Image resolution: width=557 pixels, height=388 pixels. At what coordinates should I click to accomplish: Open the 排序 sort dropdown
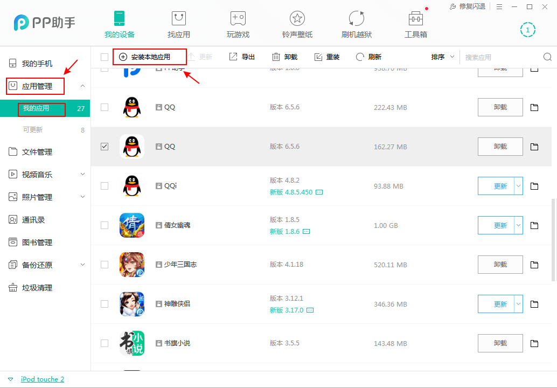443,57
